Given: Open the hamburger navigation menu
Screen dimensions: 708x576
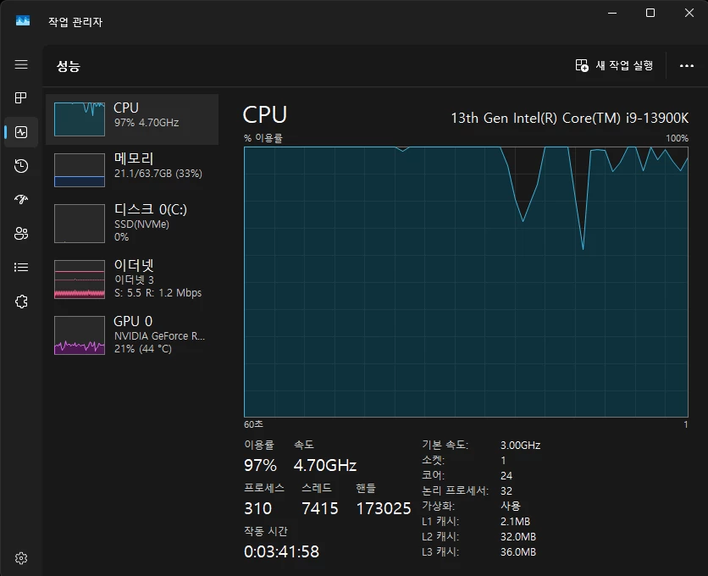Looking at the screenshot, I should pyautogui.click(x=21, y=64).
